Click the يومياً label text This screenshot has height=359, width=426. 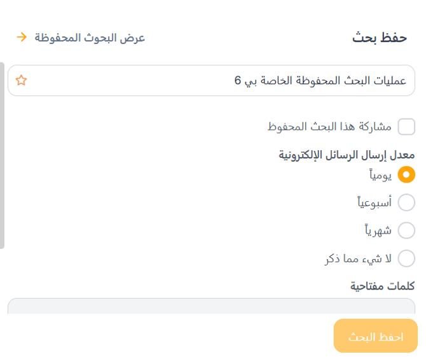pyautogui.click(x=380, y=174)
